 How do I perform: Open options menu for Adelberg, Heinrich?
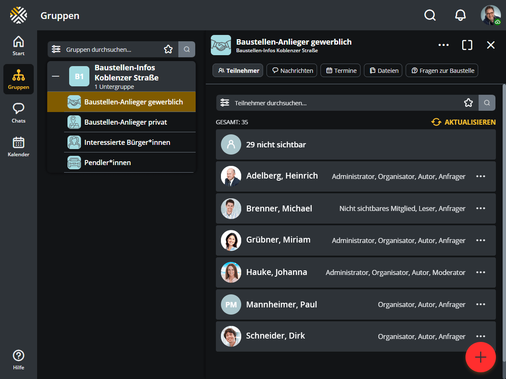click(x=481, y=176)
